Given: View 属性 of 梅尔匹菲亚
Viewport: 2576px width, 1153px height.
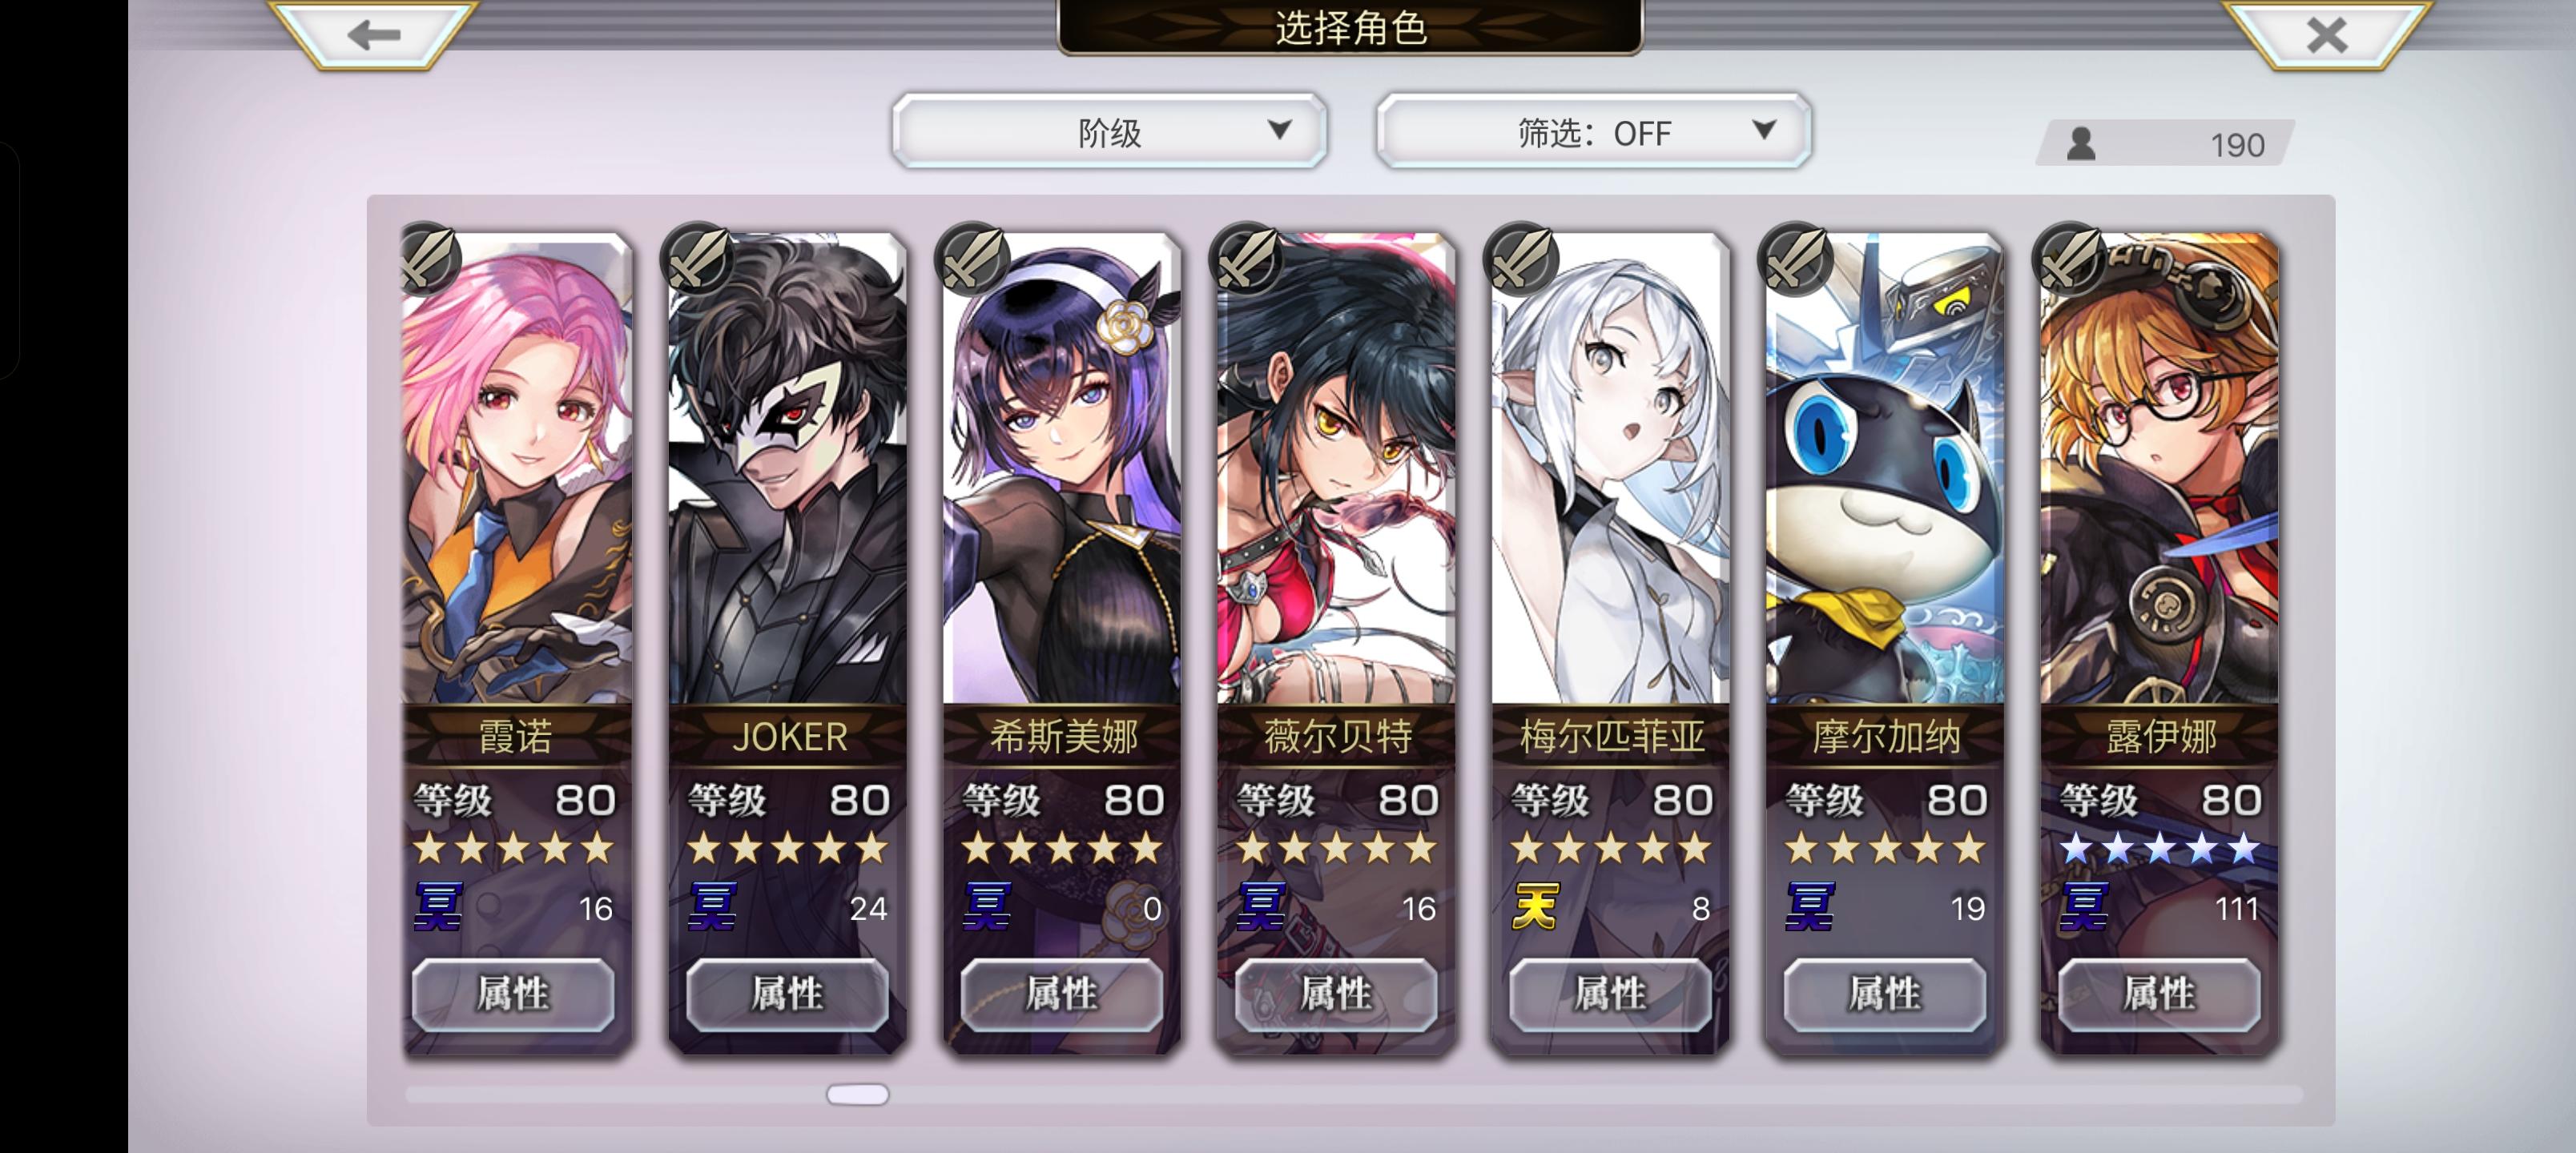Looking at the screenshot, I should click(x=1610, y=994).
